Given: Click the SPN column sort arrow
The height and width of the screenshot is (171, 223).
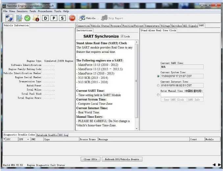Looking at the screenshot, I should pos(28,139).
